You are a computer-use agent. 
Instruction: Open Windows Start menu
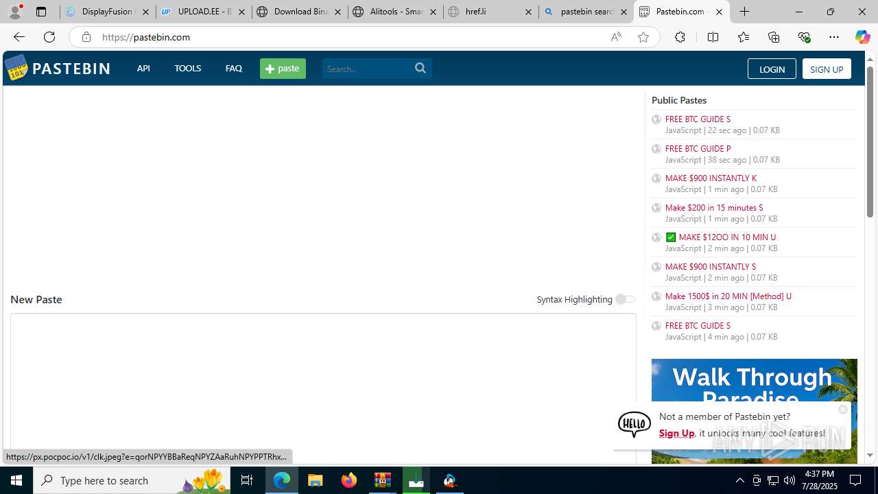[16, 480]
